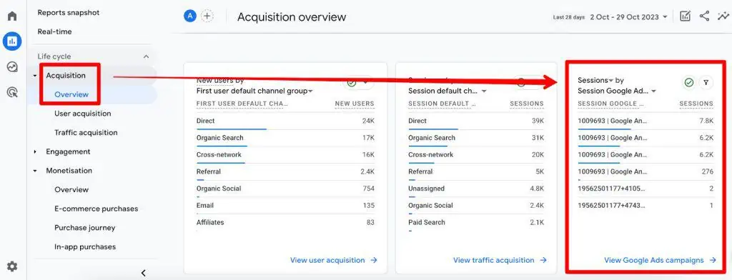Select Affiliates row in New users card
The width and height of the screenshot is (732, 280).
point(285,223)
